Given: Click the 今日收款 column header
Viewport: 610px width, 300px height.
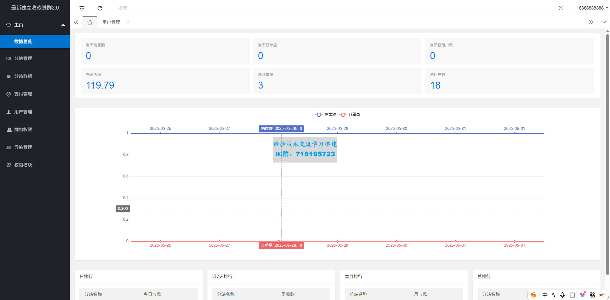Looking at the screenshot, I should tap(152, 294).
